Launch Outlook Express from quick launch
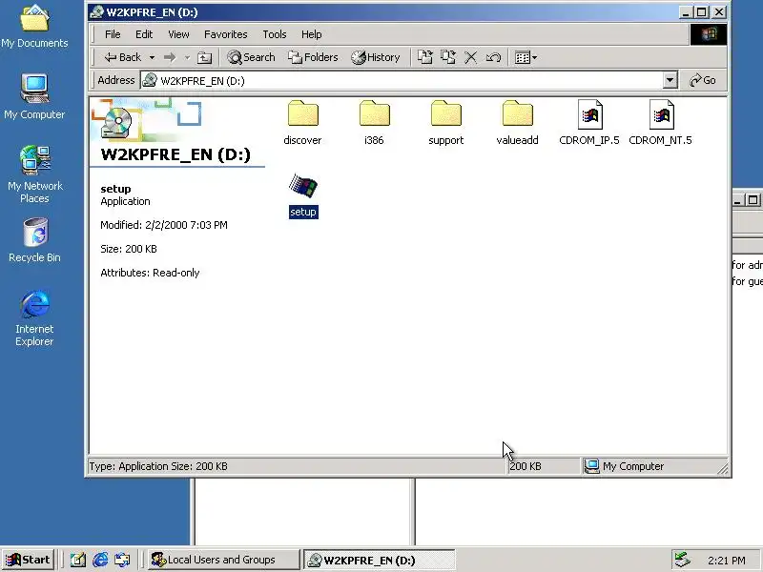The image size is (763, 572). pyautogui.click(x=123, y=560)
